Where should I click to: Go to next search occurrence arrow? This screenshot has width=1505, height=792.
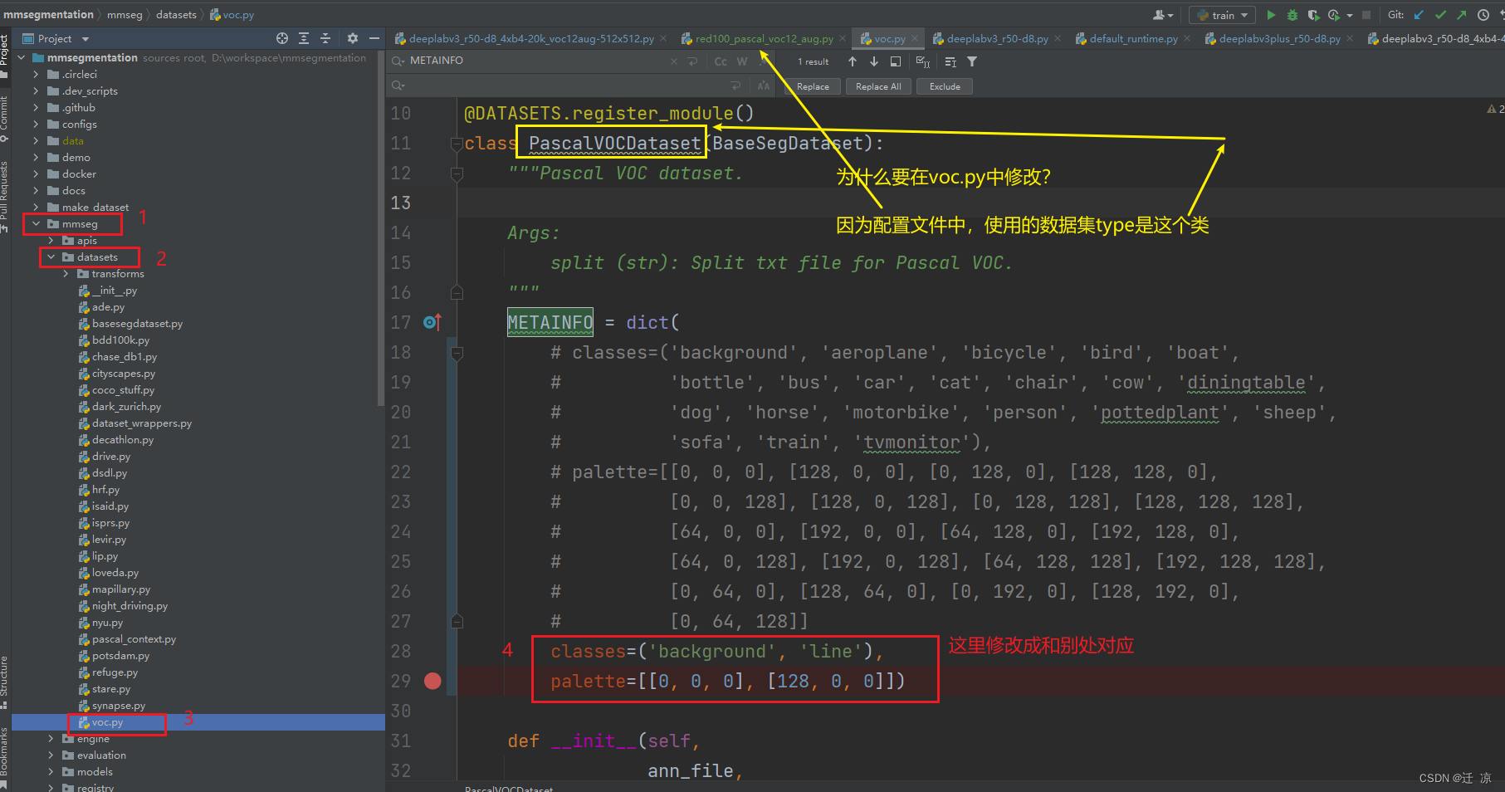point(874,61)
